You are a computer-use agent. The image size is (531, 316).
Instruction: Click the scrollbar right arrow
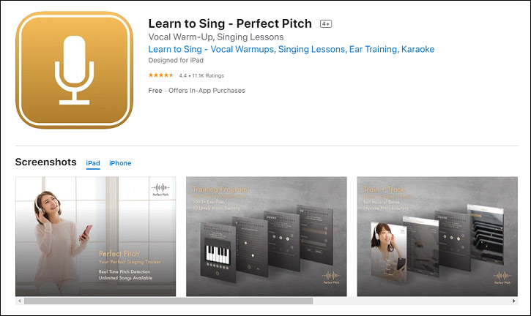click(x=513, y=301)
